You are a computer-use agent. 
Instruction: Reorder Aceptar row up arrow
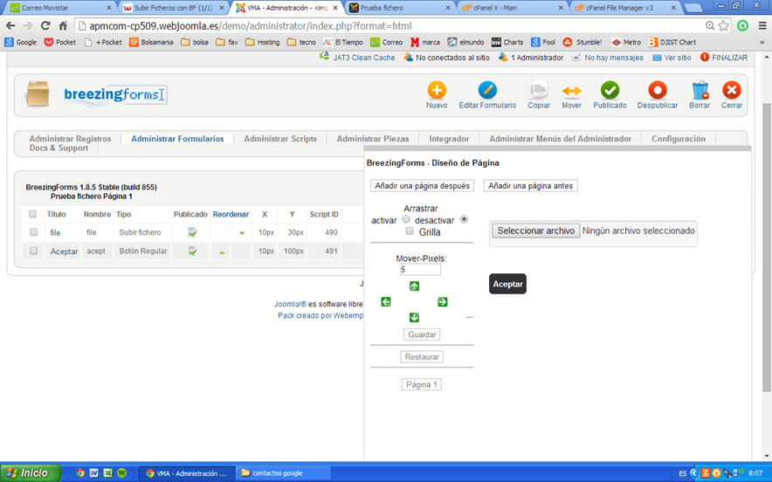[x=222, y=252]
